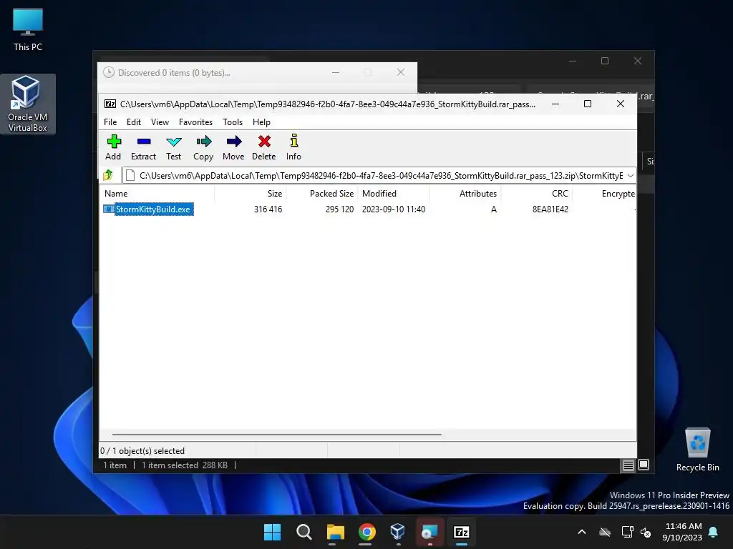The image size is (733, 549).
Task: Minimize the 'Discovered 0 items' dialog
Action: tap(336, 72)
